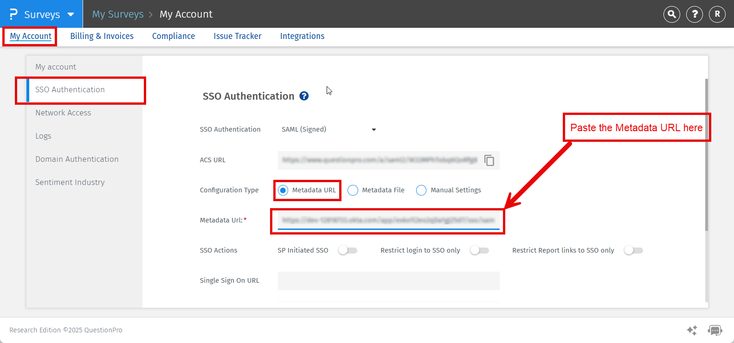Screen dimensions: 734x343
Task: Click the Metadata Url input field
Action: [x=388, y=220]
